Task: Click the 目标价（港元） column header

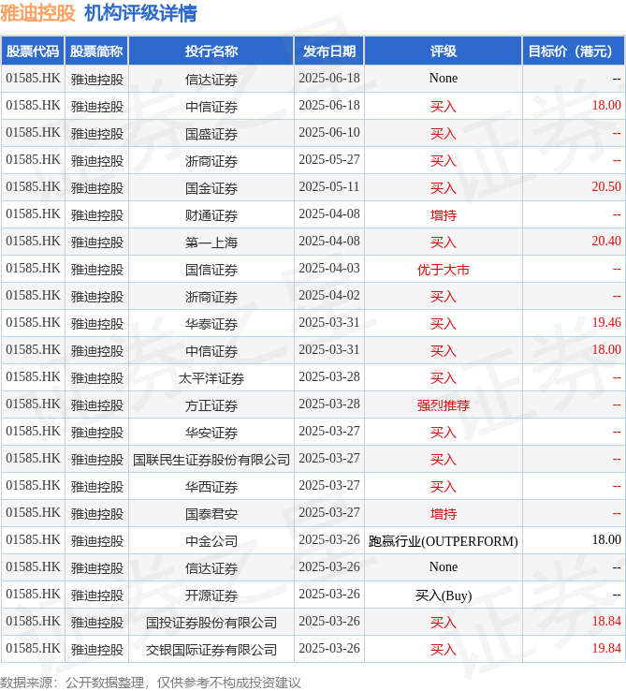Action: click(x=574, y=51)
